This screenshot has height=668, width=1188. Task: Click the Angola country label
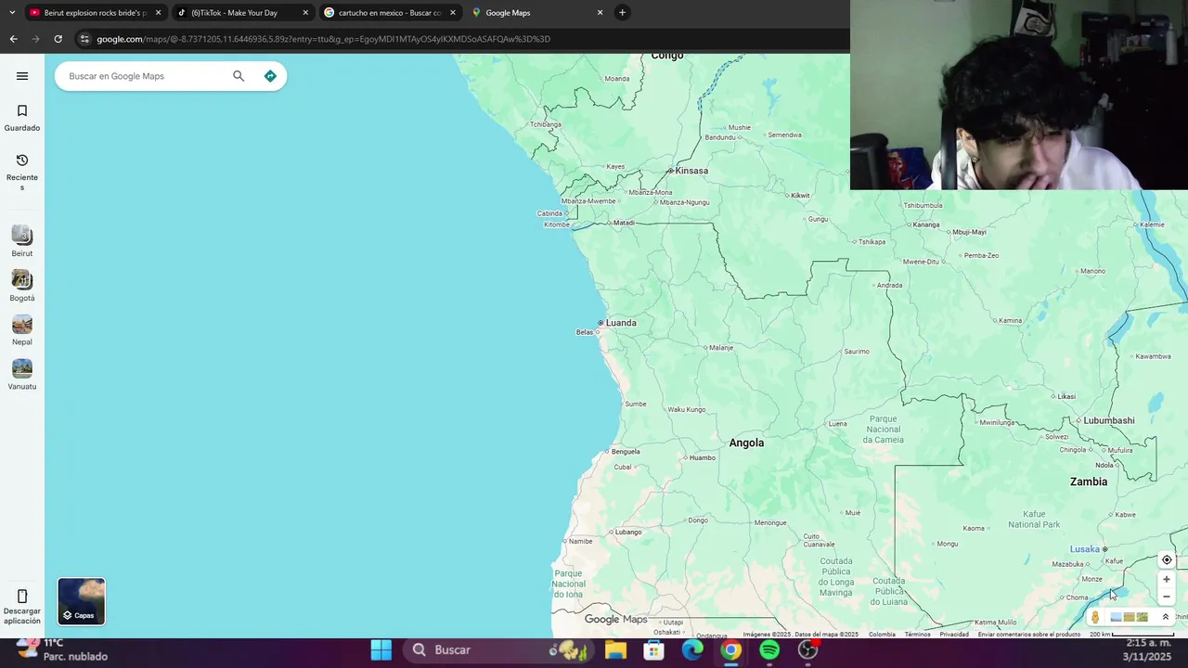746,443
